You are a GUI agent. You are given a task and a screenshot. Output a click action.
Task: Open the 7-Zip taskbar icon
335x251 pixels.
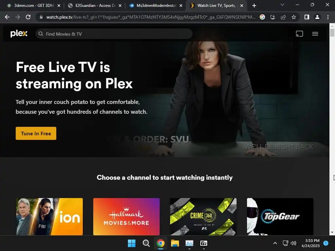click(x=203, y=243)
